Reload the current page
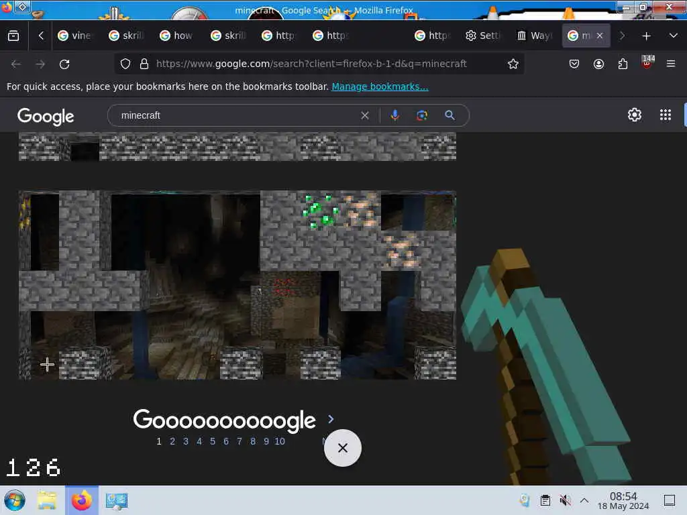The width and height of the screenshot is (687, 515). point(64,64)
